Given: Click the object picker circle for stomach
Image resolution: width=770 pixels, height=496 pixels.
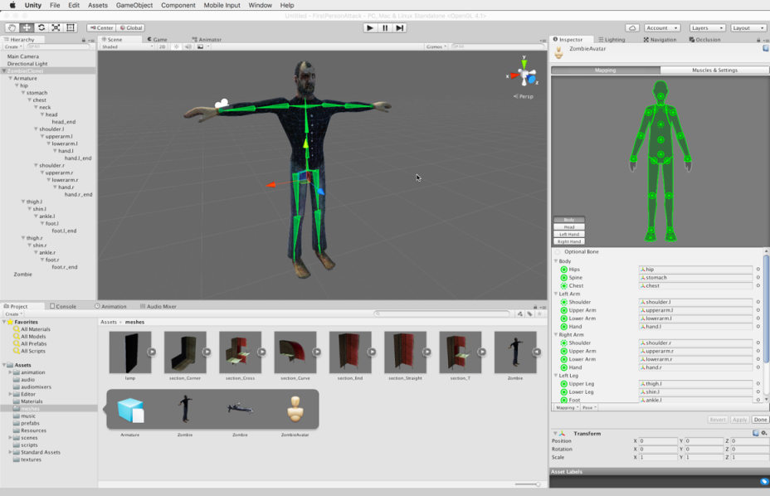Looking at the screenshot, I should pos(758,278).
